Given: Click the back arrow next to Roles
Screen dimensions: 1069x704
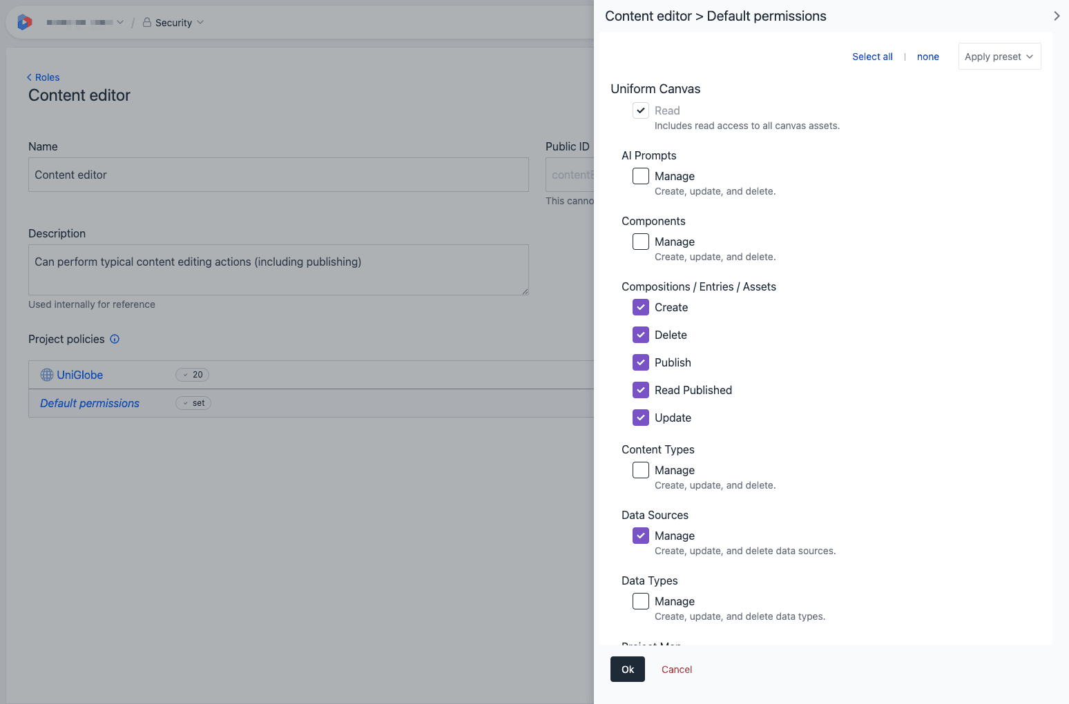Looking at the screenshot, I should click(28, 77).
